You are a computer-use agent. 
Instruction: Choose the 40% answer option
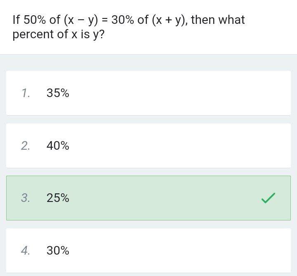[148, 146]
